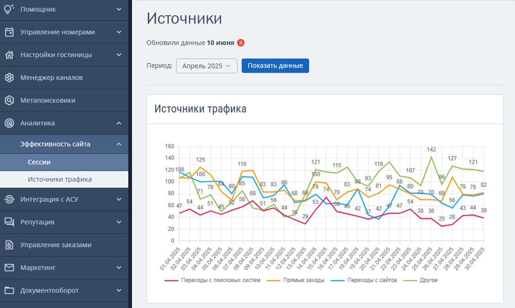
Task: Select the Источники трафика submenu item
Action: click(x=64, y=179)
